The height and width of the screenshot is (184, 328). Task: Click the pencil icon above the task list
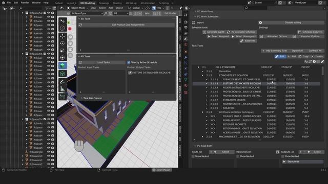322,61
